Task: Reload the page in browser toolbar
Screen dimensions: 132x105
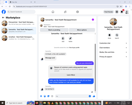Action: [10, 7]
